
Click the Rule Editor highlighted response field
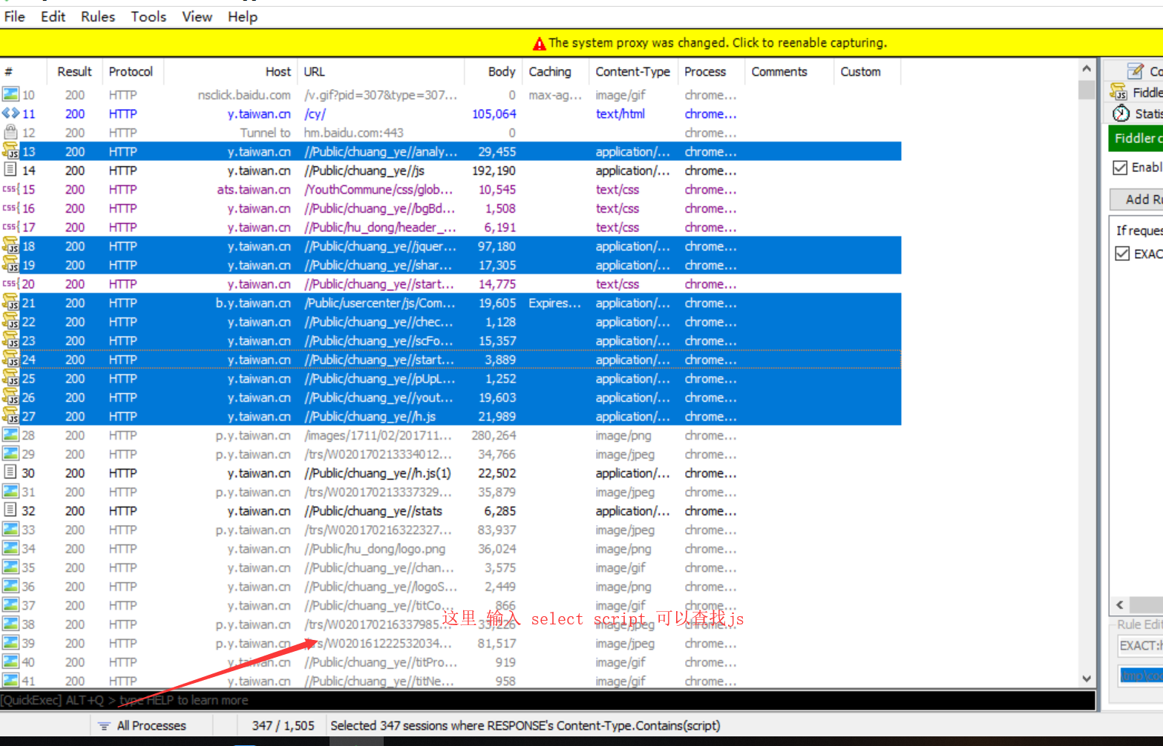click(1141, 676)
